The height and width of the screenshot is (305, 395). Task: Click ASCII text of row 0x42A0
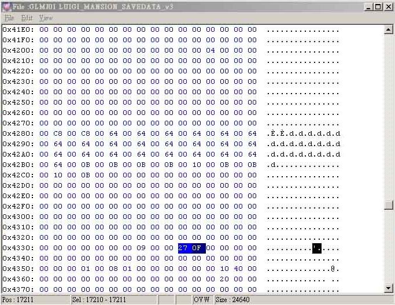pyautogui.click(x=304, y=154)
